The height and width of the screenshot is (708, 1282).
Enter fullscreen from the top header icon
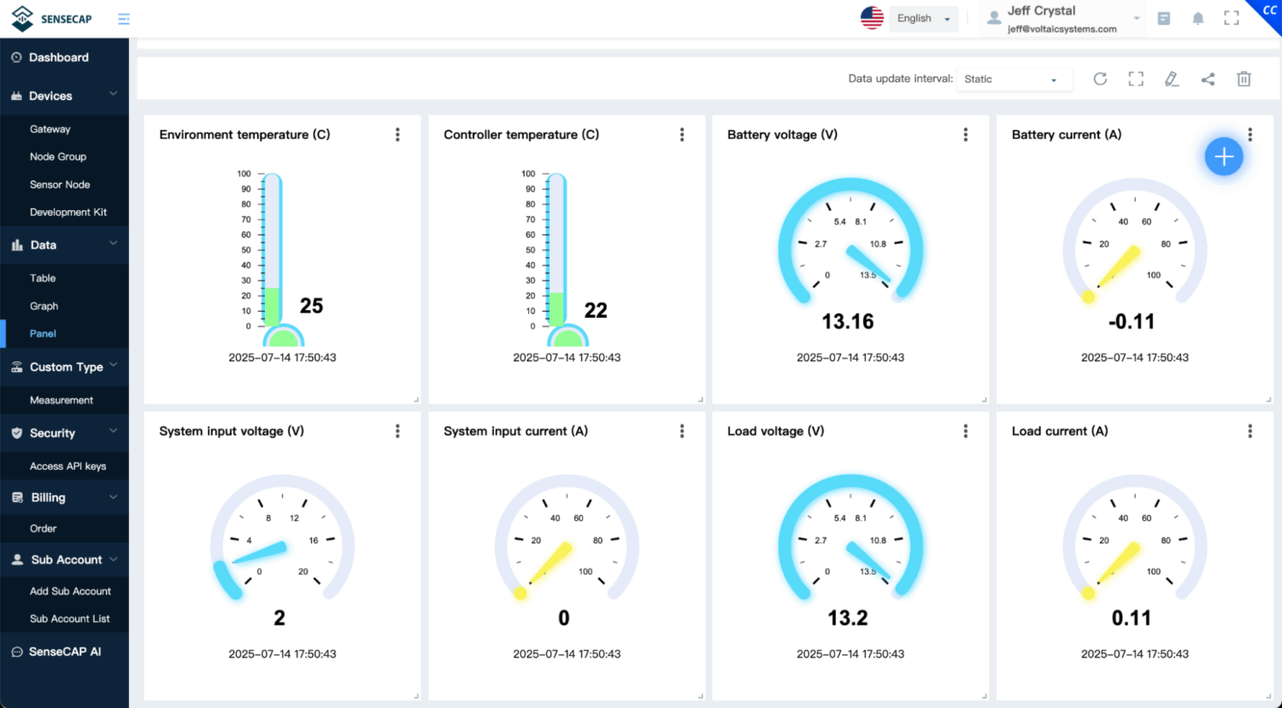tap(1231, 18)
